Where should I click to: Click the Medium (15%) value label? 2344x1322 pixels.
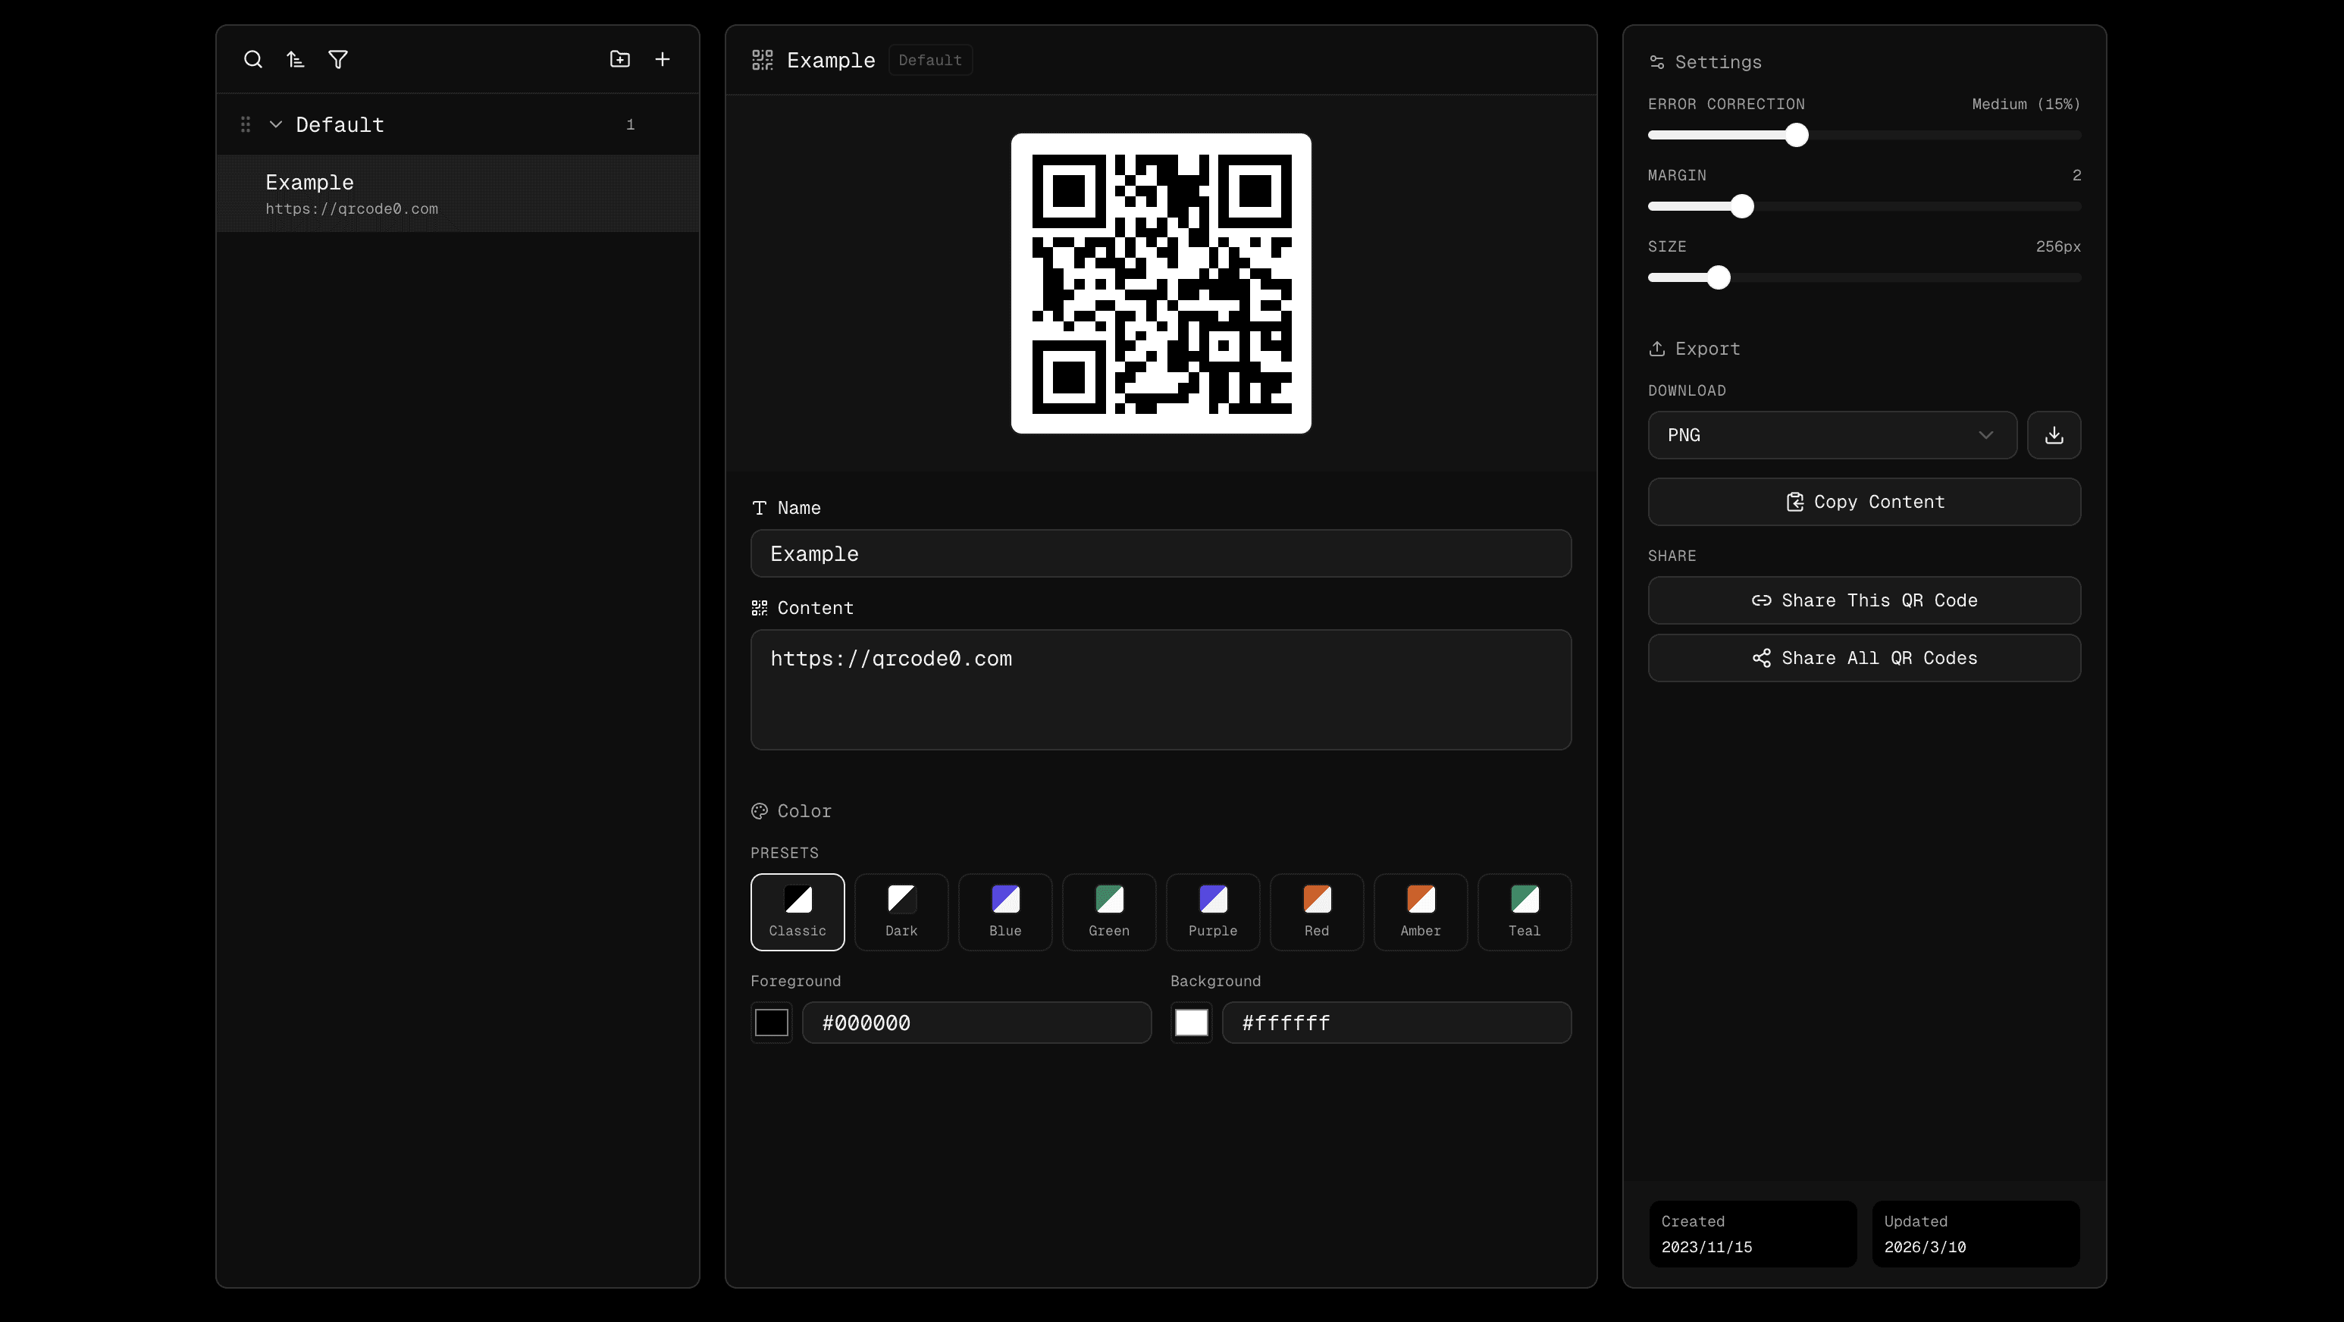pos(2026,104)
